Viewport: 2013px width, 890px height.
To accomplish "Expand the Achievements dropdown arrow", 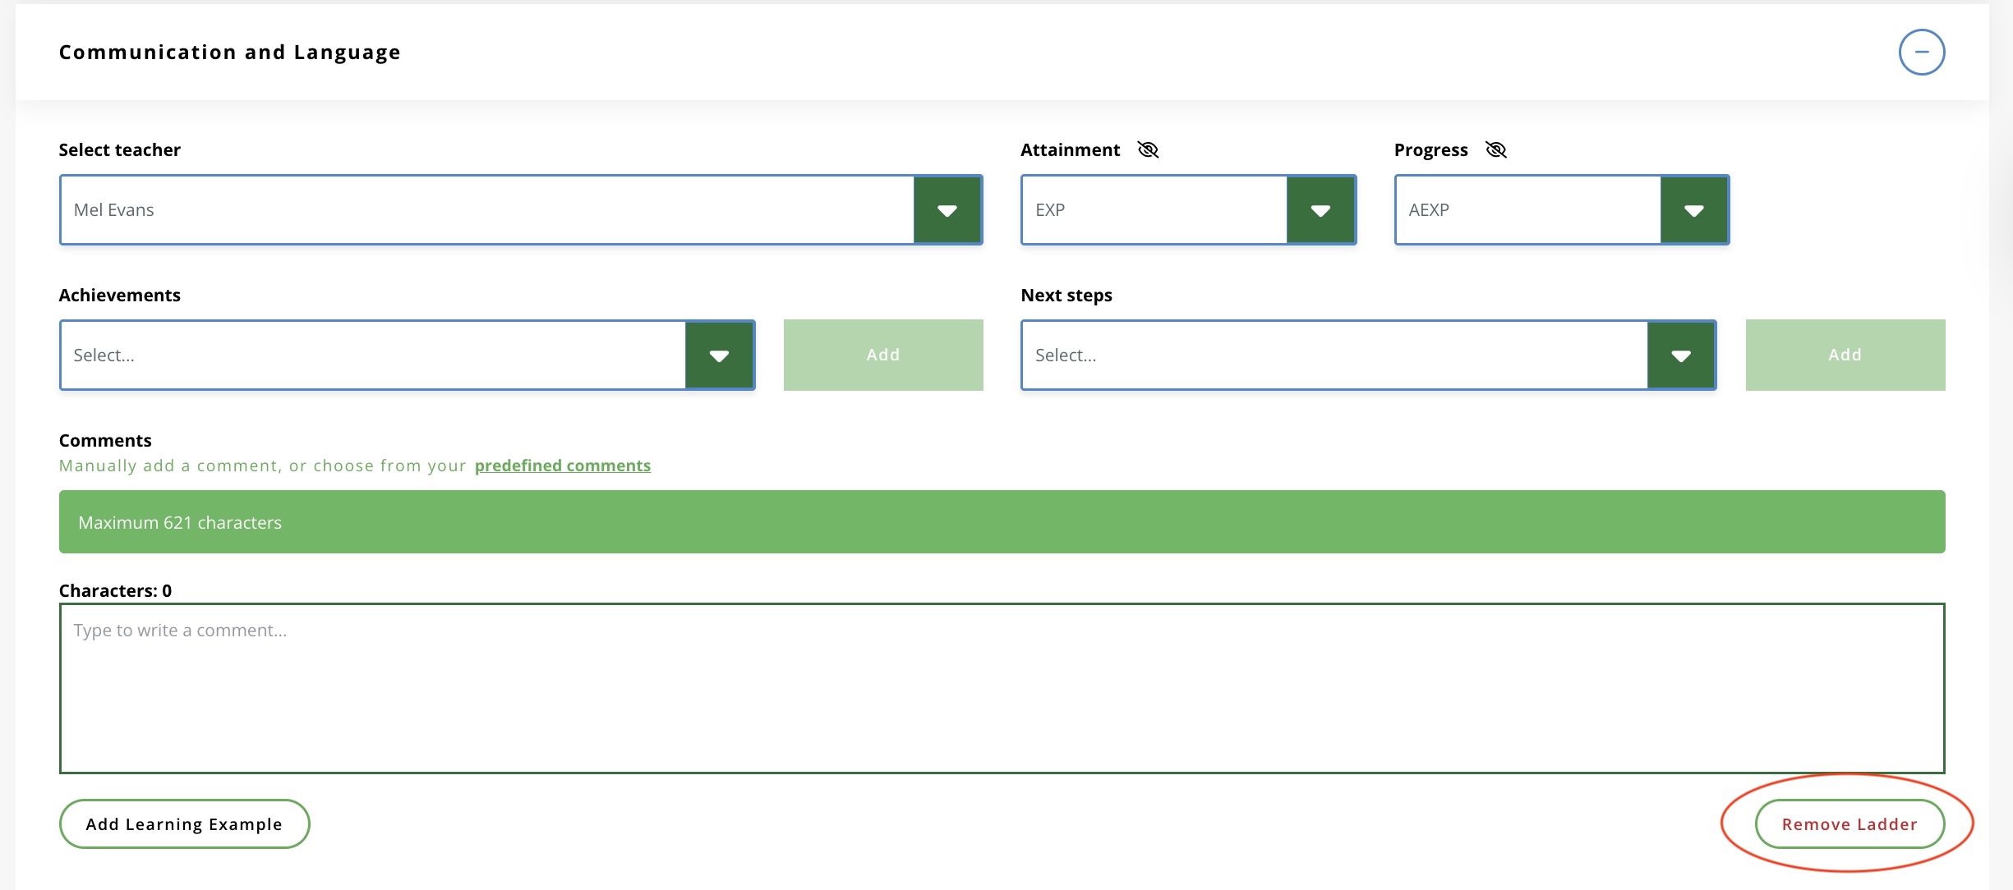I will pyautogui.click(x=719, y=356).
